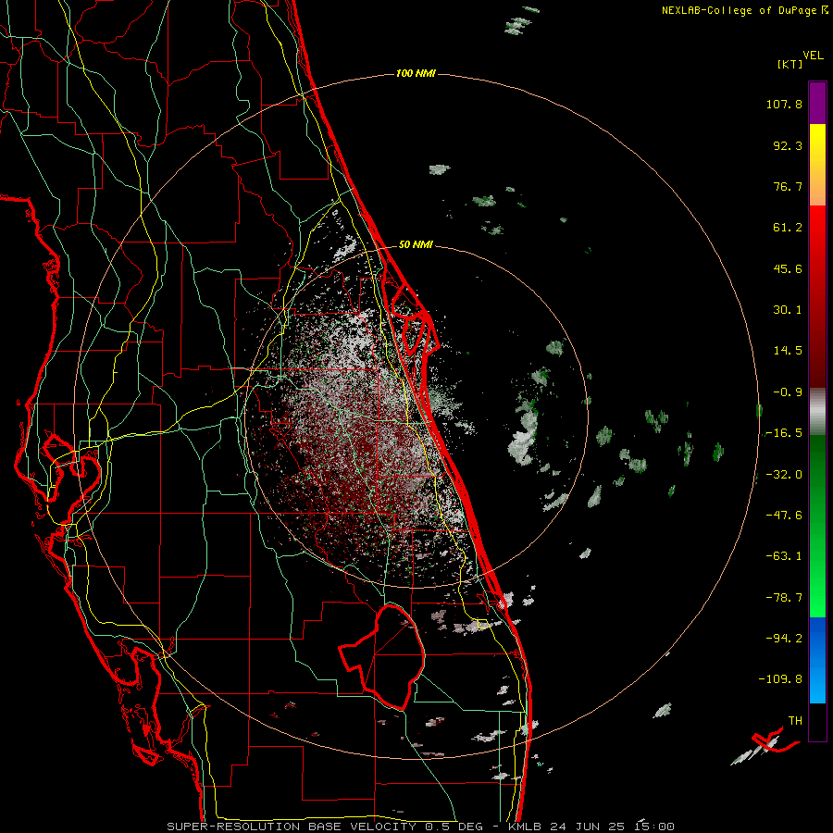Image resolution: width=833 pixels, height=833 pixels.
Task: Select the -94.2 legend value
Action: click(x=784, y=639)
